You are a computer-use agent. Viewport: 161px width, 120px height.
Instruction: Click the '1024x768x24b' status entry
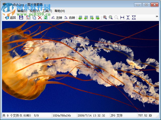[x=62, y=115]
